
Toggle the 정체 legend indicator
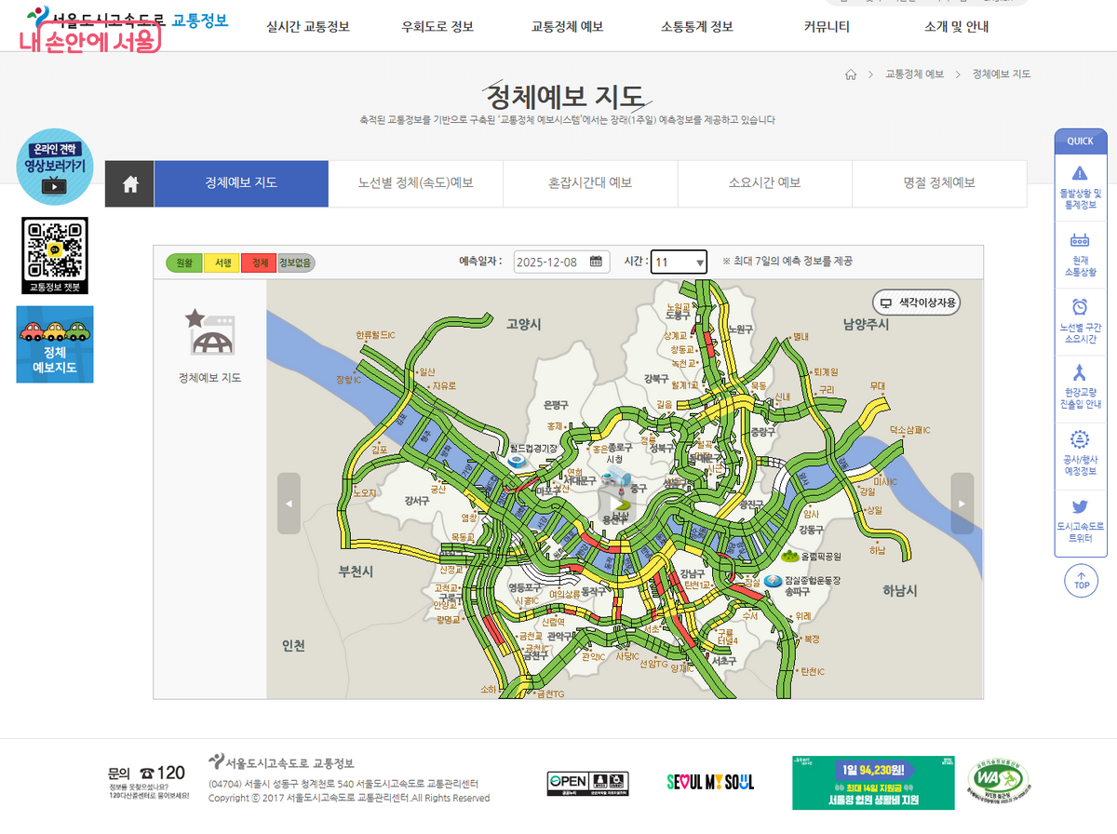[258, 262]
